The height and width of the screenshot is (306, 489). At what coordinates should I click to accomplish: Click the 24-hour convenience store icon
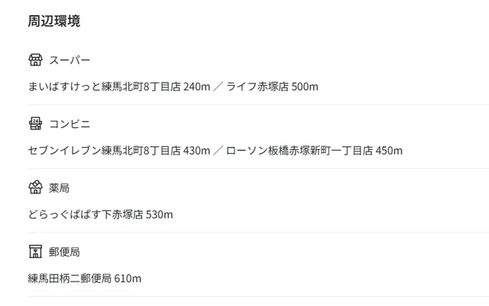tap(35, 123)
